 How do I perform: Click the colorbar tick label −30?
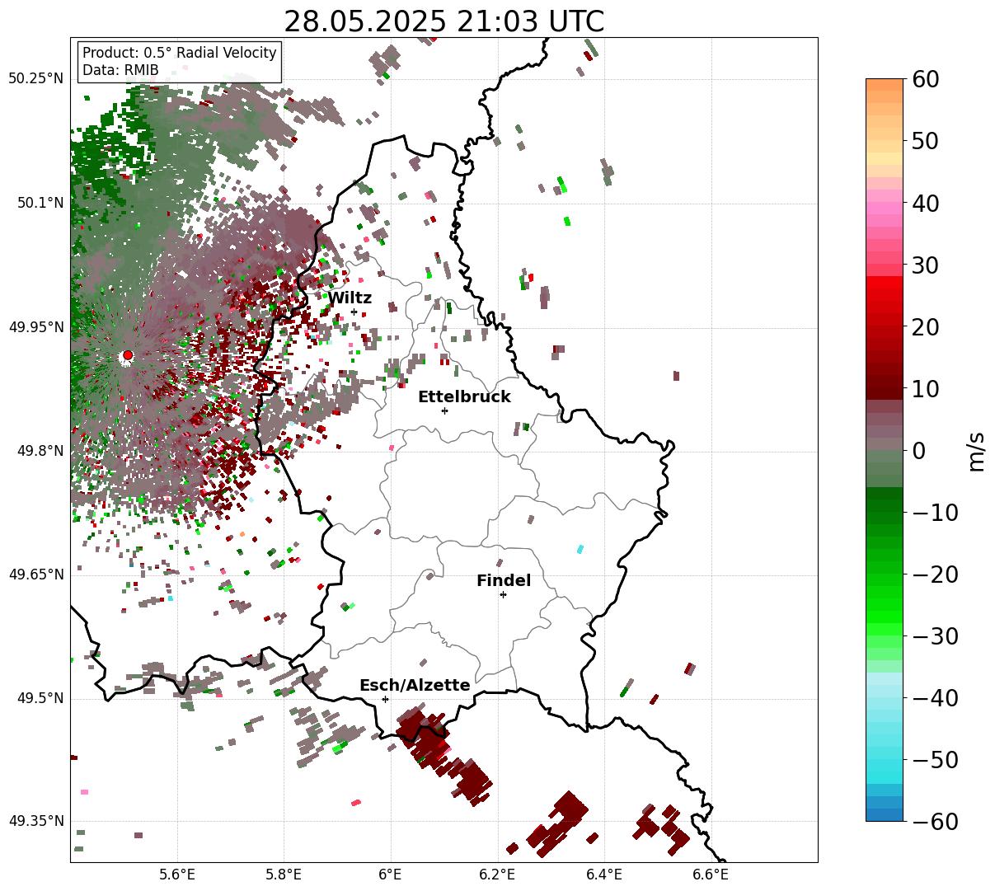936,636
